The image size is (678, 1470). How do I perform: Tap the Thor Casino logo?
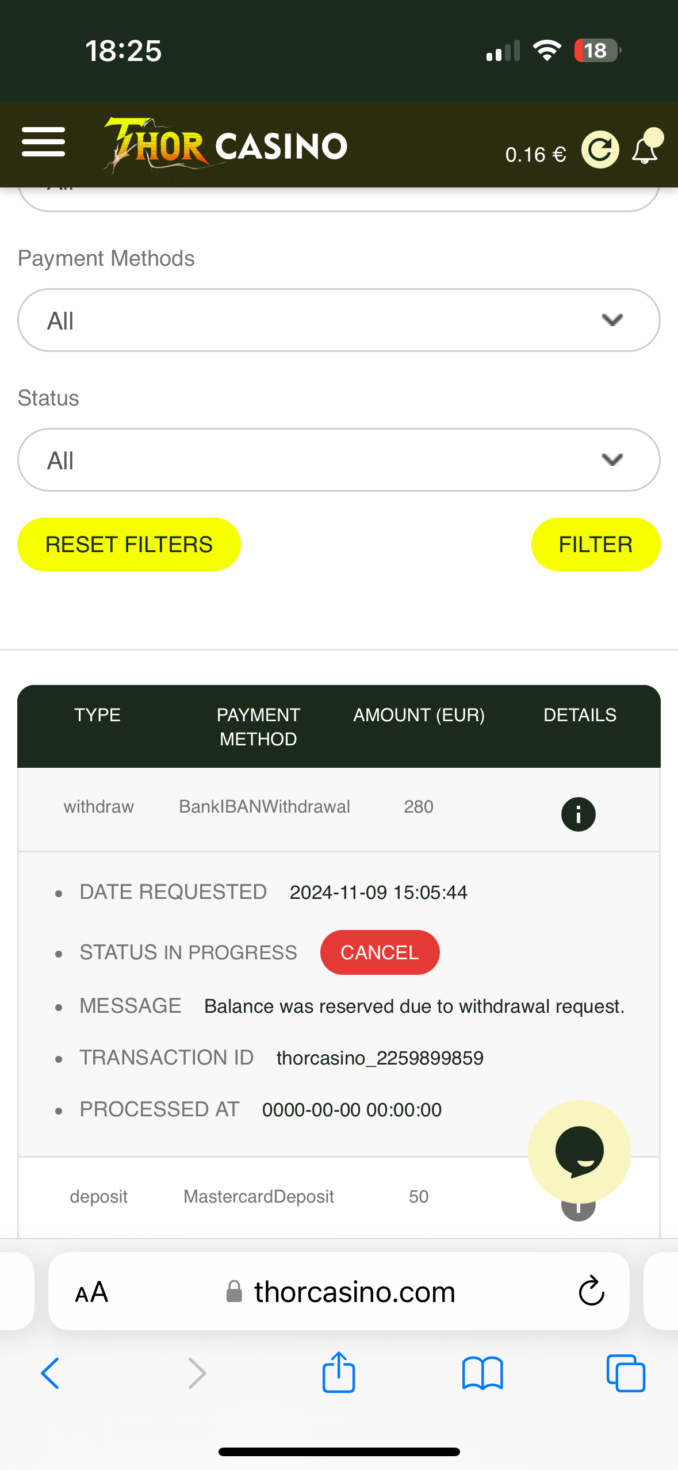point(225,146)
